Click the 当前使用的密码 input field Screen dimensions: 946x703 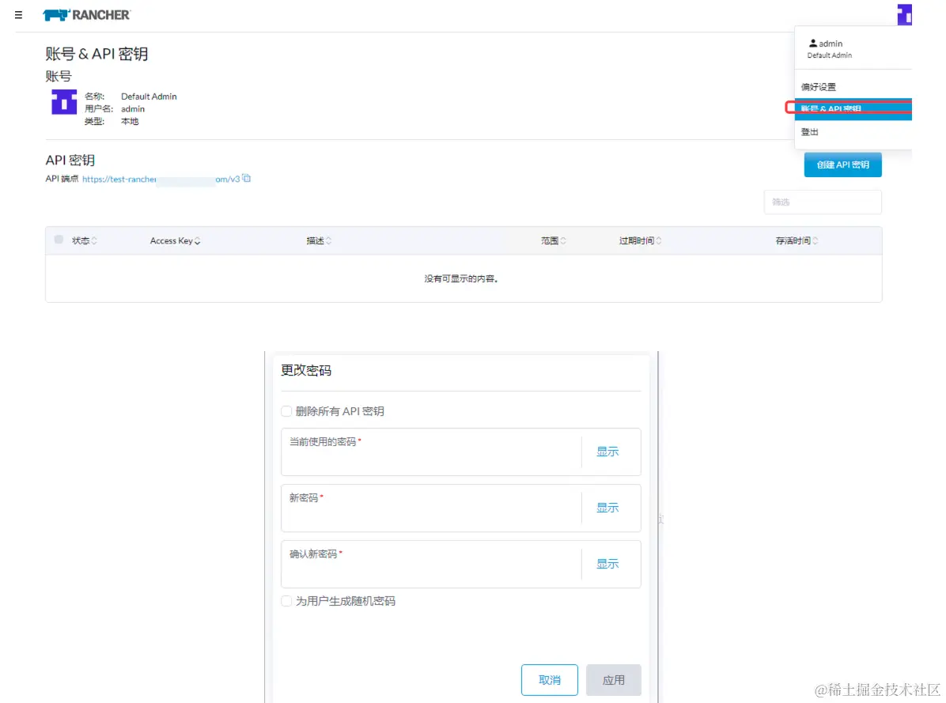(x=431, y=452)
